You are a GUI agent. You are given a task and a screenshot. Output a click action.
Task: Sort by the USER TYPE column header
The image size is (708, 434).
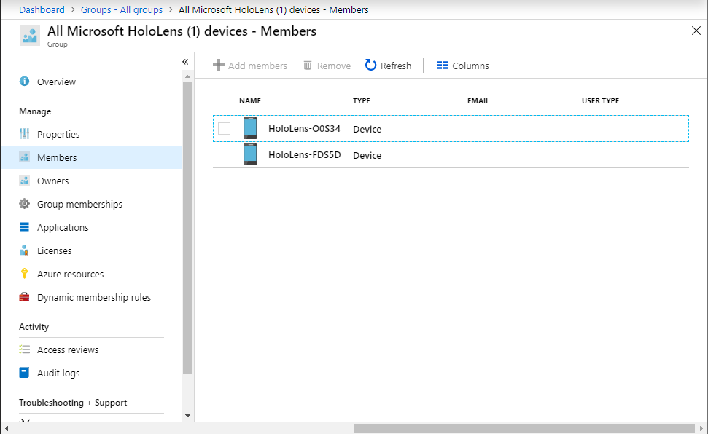pyautogui.click(x=600, y=101)
